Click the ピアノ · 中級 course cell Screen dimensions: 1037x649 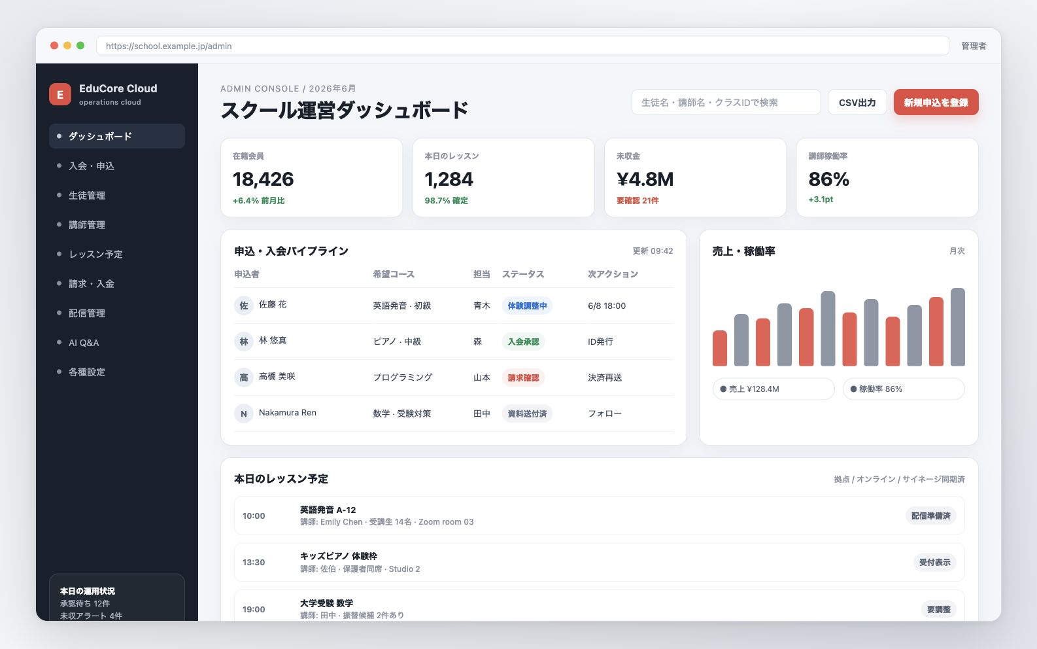click(x=397, y=342)
